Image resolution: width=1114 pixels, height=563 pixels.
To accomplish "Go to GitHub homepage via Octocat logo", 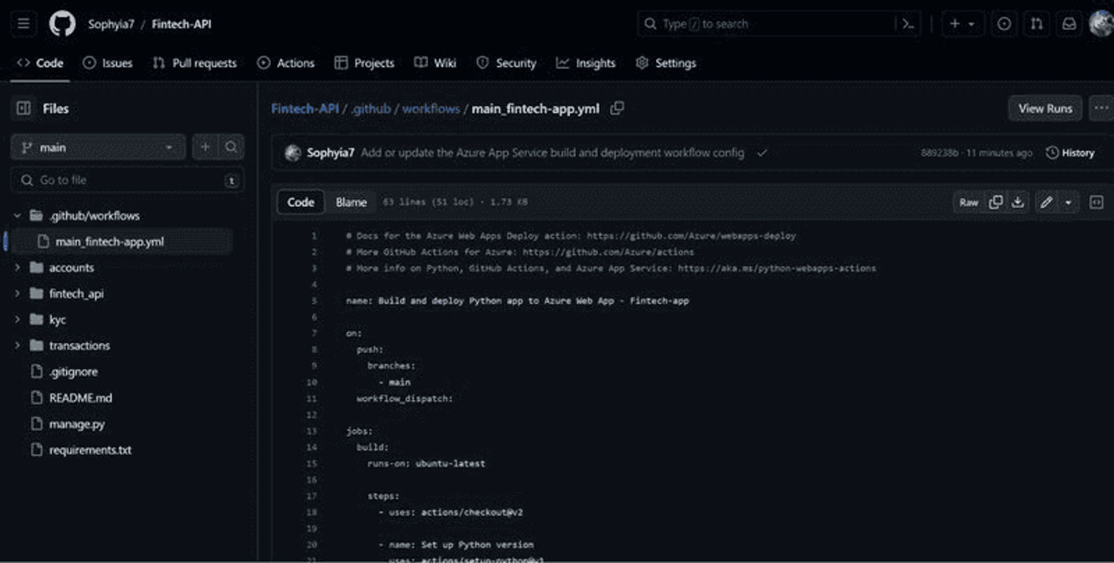I will 62,24.
